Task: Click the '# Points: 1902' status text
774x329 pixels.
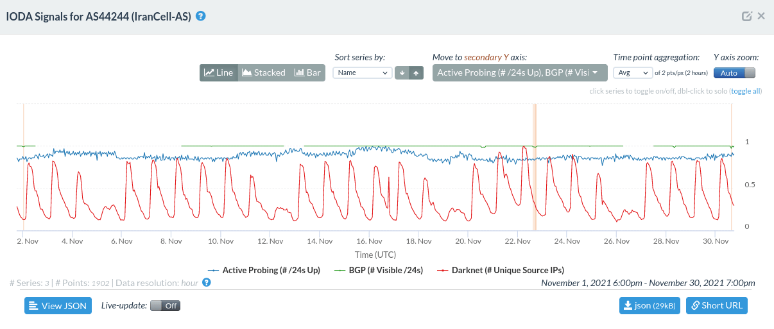Action: pyautogui.click(x=82, y=283)
